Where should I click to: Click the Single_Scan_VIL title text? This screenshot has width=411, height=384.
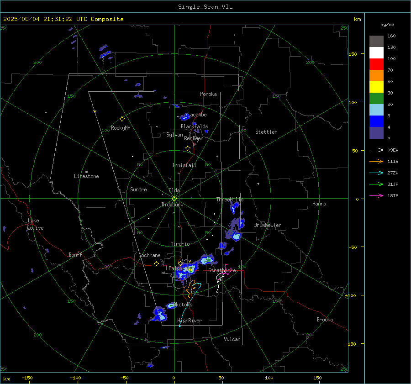pyautogui.click(x=205, y=7)
